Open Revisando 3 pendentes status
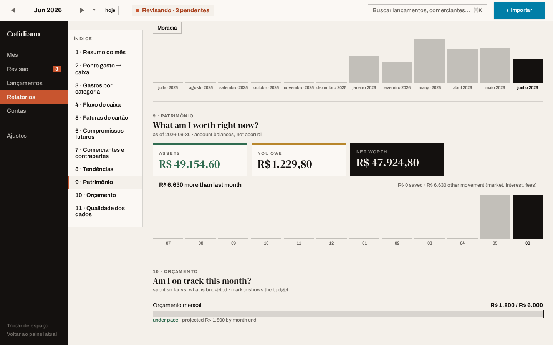This screenshot has height=345, width=553. coord(173,10)
